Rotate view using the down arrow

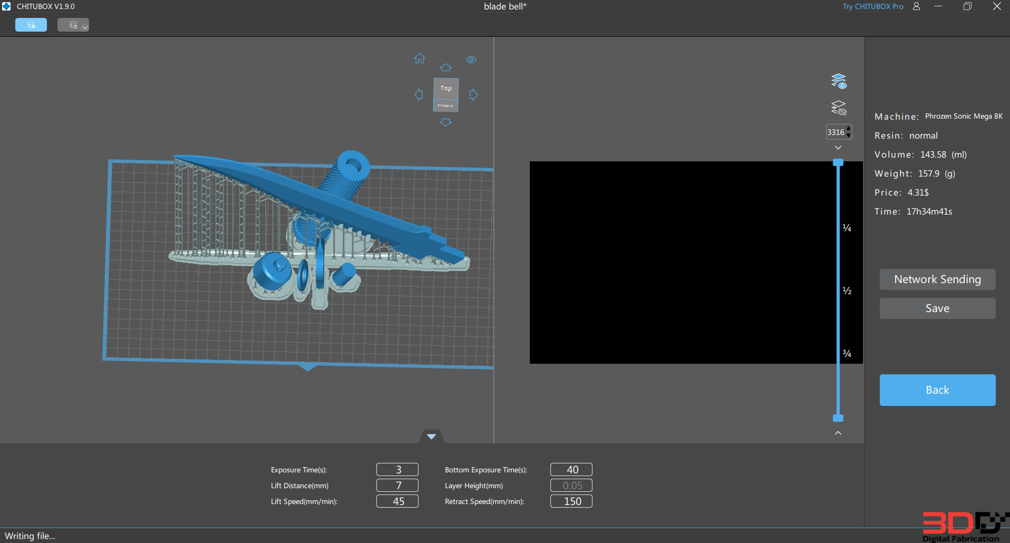(445, 122)
